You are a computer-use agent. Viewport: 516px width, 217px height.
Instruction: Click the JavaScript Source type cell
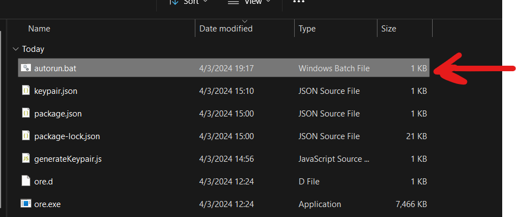[x=334, y=159]
